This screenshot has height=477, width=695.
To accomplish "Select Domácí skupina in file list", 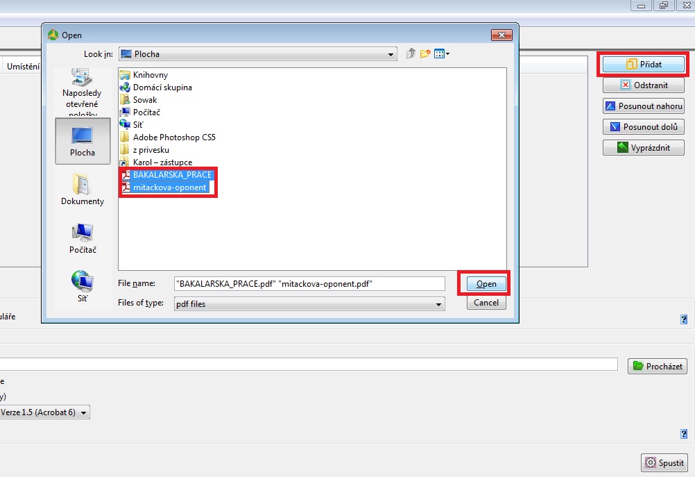I will (156, 87).
